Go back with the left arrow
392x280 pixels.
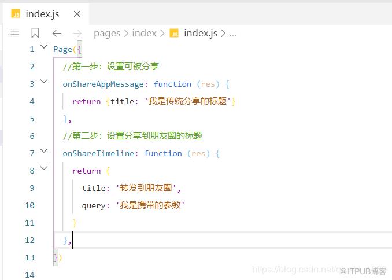point(57,33)
